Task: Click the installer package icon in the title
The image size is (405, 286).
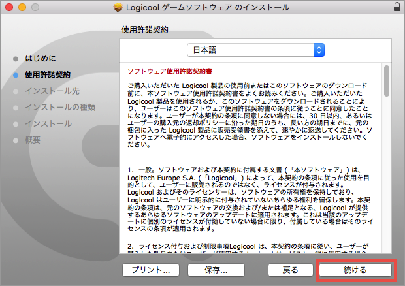Action: coord(118,7)
